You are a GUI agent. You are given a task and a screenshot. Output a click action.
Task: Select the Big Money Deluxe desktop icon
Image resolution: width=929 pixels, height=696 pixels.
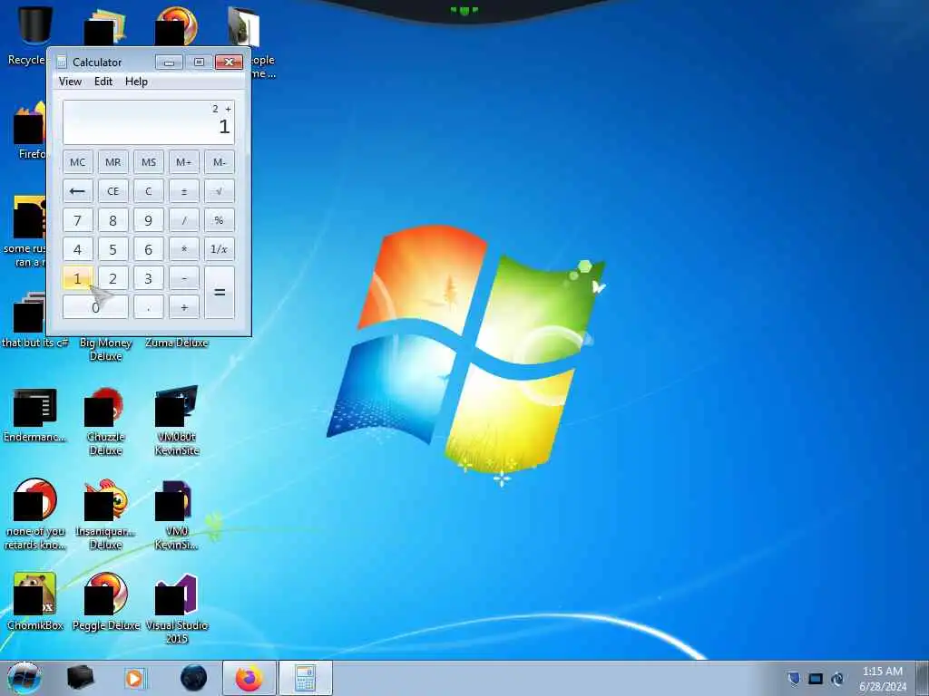click(x=105, y=349)
